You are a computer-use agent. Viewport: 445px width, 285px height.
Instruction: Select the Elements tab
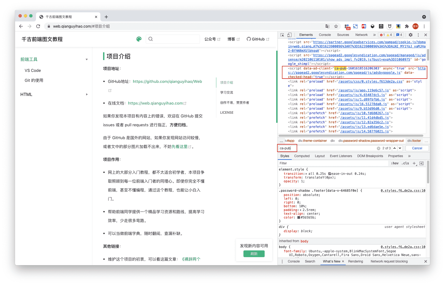point(306,35)
